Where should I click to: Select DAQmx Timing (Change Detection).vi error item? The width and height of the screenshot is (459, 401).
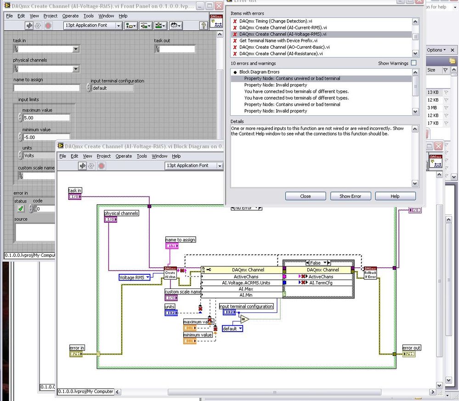point(322,21)
